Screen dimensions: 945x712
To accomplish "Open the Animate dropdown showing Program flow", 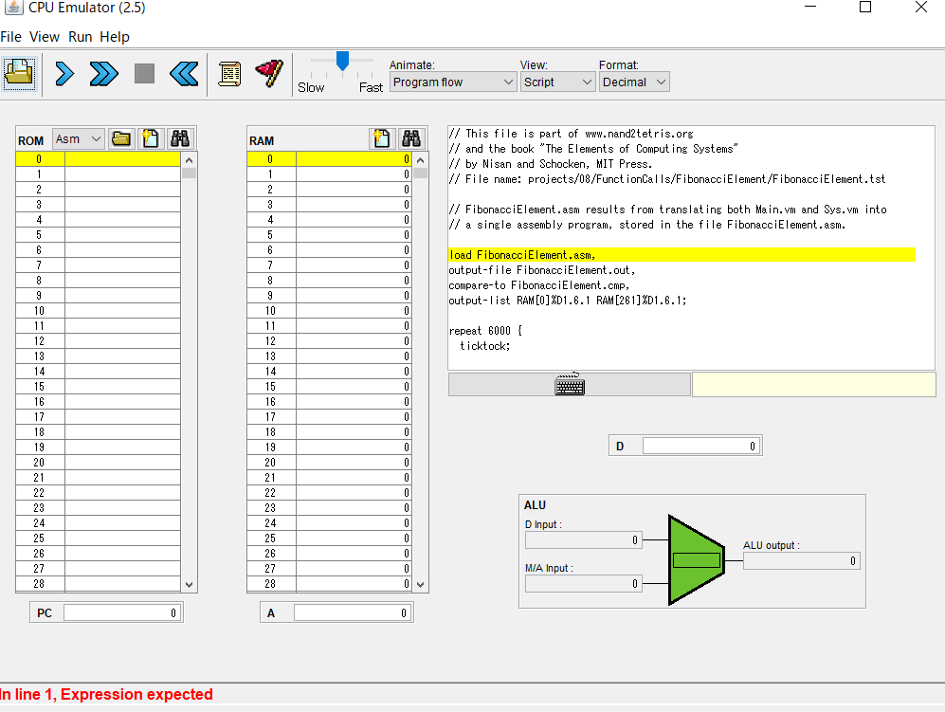I will click(x=452, y=82).
